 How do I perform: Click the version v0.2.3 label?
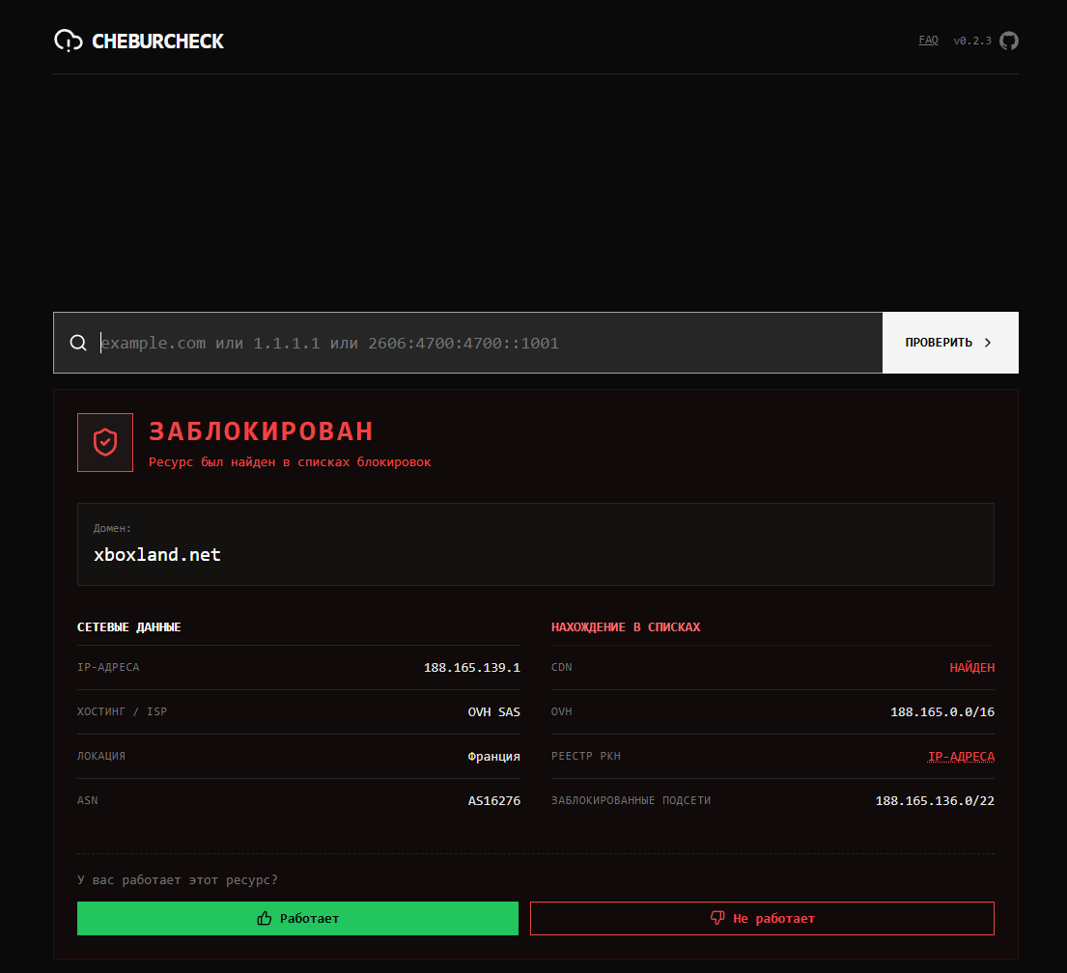click(971, 41)
